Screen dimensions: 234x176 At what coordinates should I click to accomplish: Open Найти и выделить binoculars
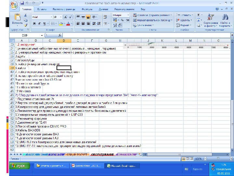pos(225,20)
